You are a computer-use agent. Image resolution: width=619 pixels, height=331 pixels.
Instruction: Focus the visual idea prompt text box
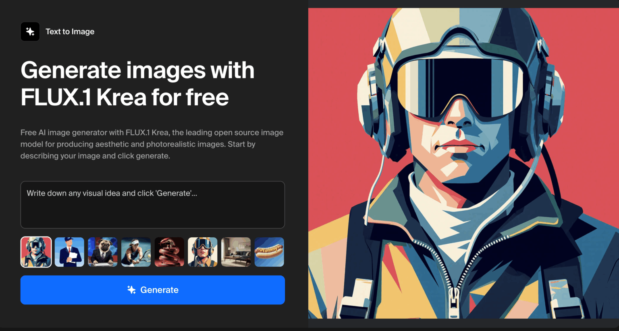tap(153, 205)
